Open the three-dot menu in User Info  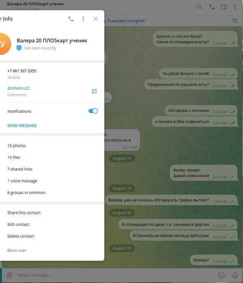[83, 19]
